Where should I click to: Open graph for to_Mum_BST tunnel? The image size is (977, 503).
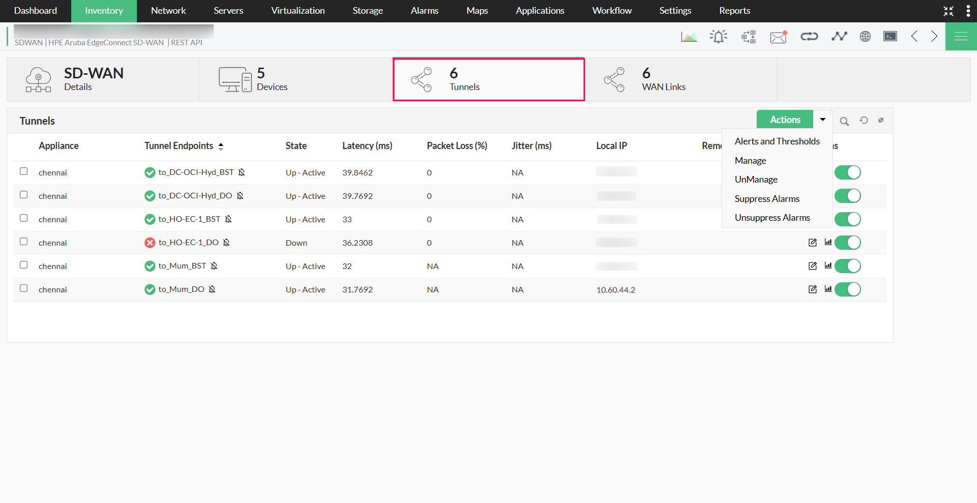click(x=828, y=265)
